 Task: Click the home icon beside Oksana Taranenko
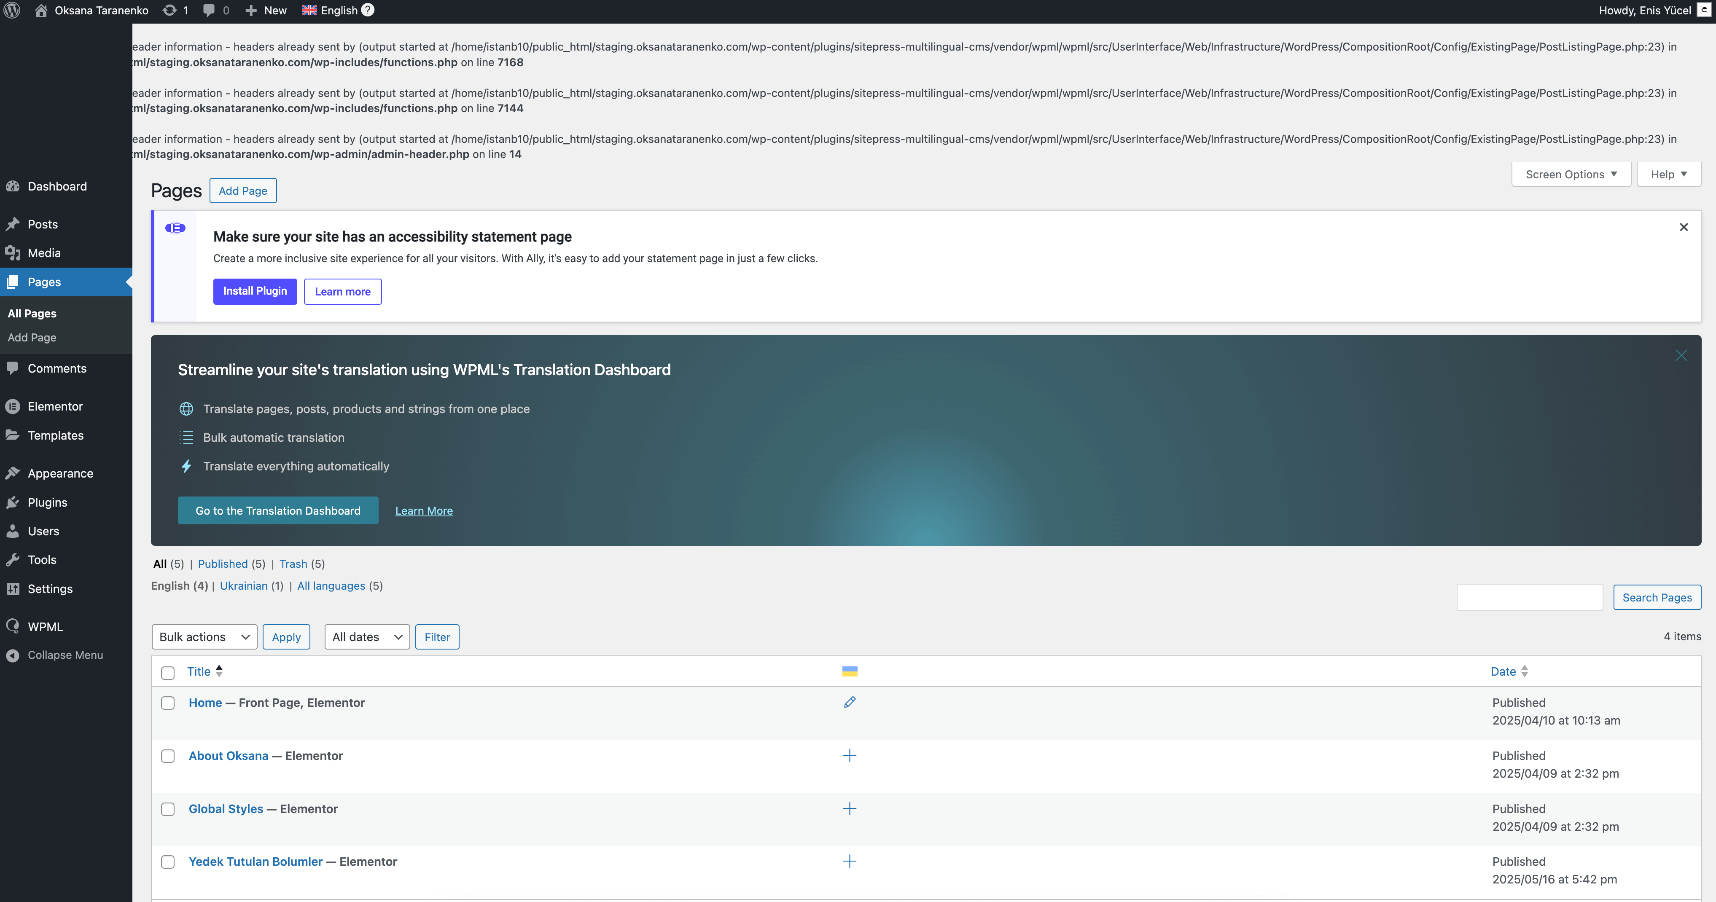[40, 11]
